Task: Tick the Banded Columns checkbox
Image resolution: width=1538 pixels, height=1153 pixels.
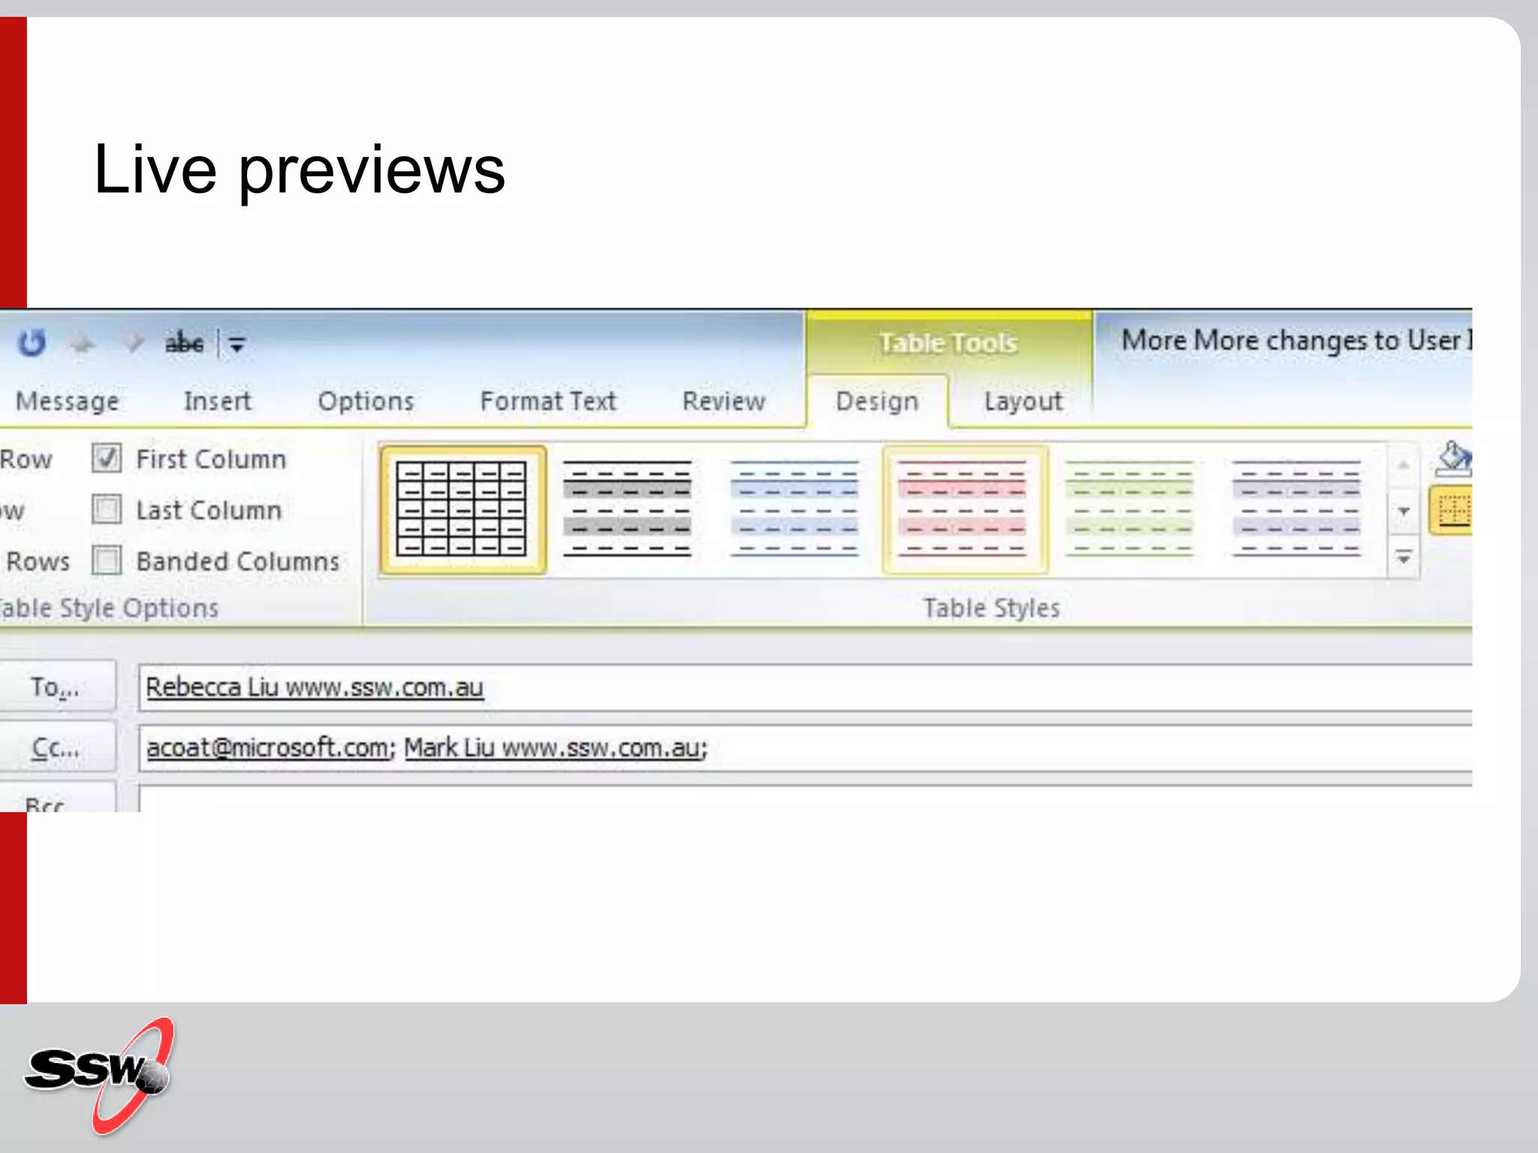Action: (x=107, y=560)
